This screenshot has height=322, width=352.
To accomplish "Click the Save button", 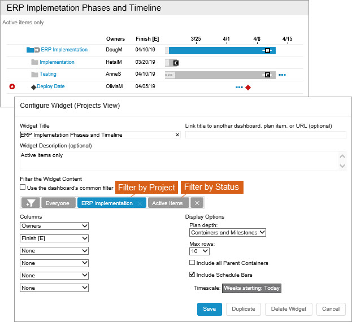I will (209, 309).
